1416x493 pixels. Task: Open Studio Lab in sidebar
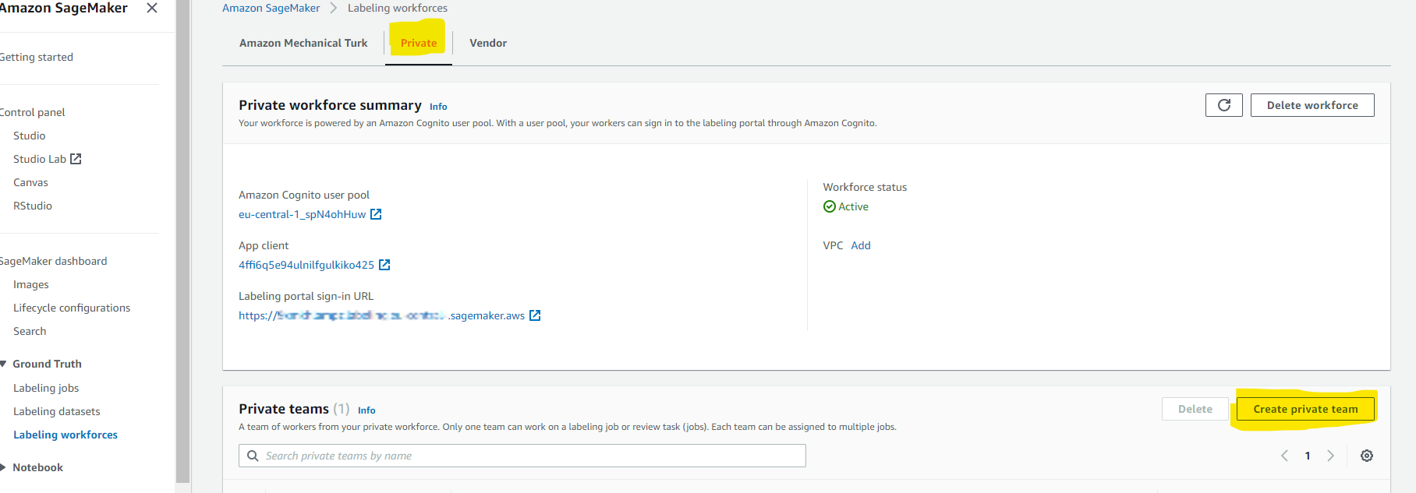tap(40, 159)
